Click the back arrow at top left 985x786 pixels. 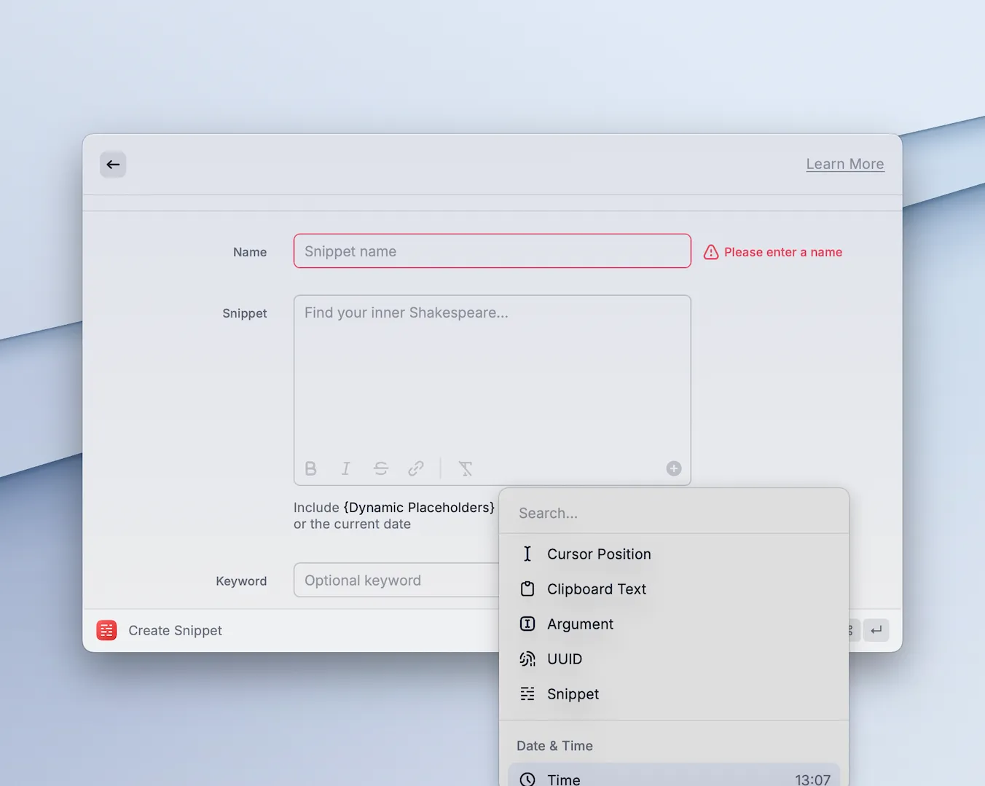(113, 165)
